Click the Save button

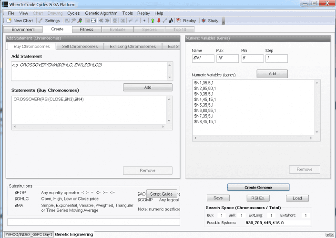(x=218, y=198)
